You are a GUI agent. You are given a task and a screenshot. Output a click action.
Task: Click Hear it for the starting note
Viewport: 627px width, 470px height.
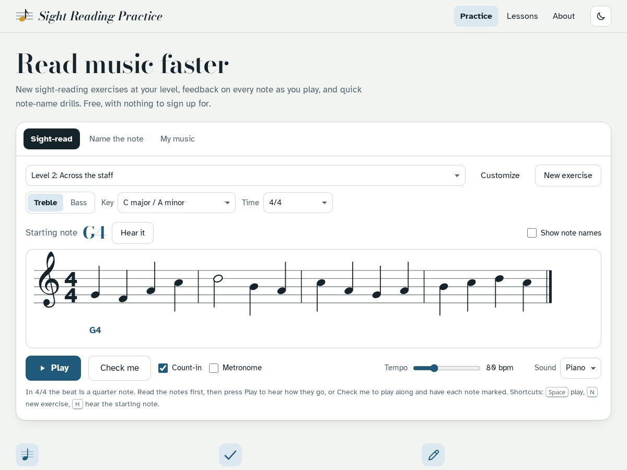[133, 233]
